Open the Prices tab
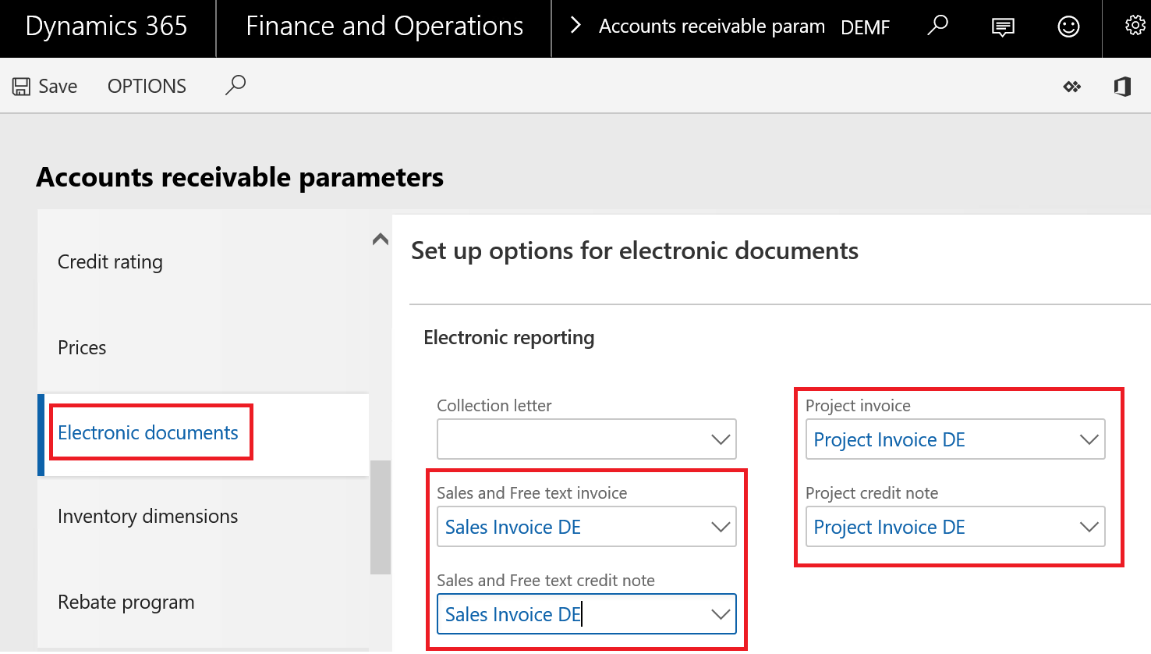Image resolution: width=1151 pixels, height=654 pixels. [x=82, y=347]
